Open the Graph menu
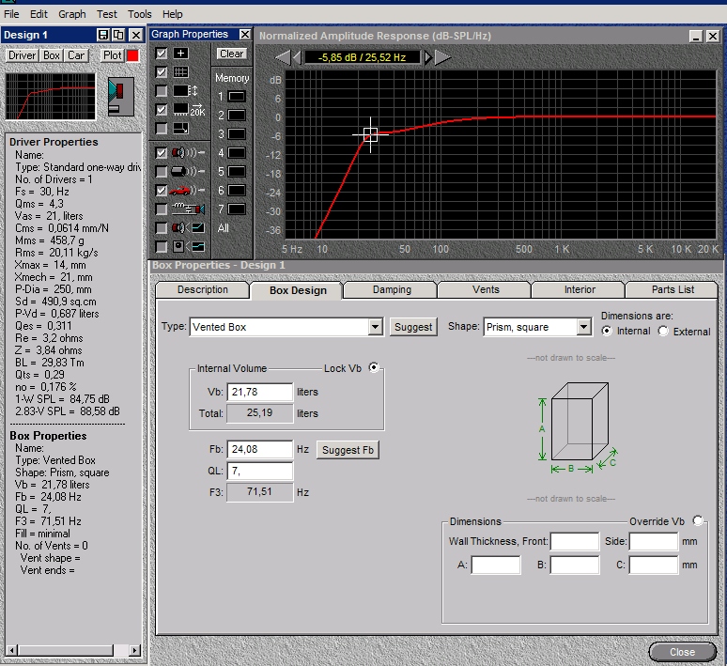 pyautogui.click(x=72, y=14)
